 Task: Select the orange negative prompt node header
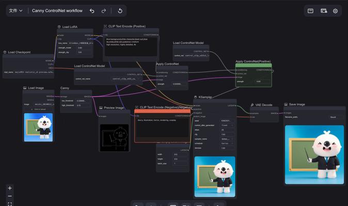pyautogui.click(x=162, y=111)
